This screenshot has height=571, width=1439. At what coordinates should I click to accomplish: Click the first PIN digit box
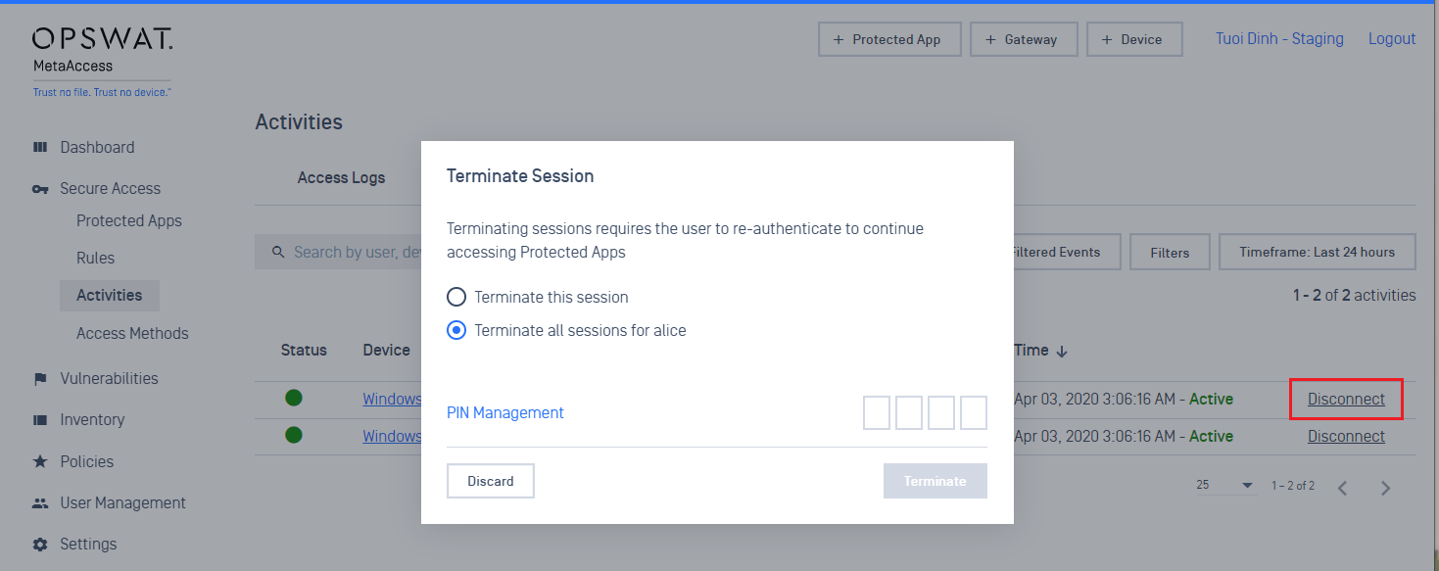point(877,412)
